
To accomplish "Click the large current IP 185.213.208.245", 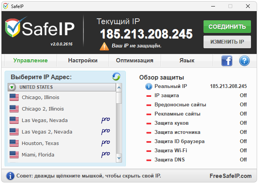I will (146, 34).
